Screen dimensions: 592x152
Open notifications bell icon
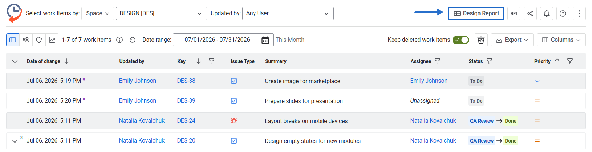[547, 13]
